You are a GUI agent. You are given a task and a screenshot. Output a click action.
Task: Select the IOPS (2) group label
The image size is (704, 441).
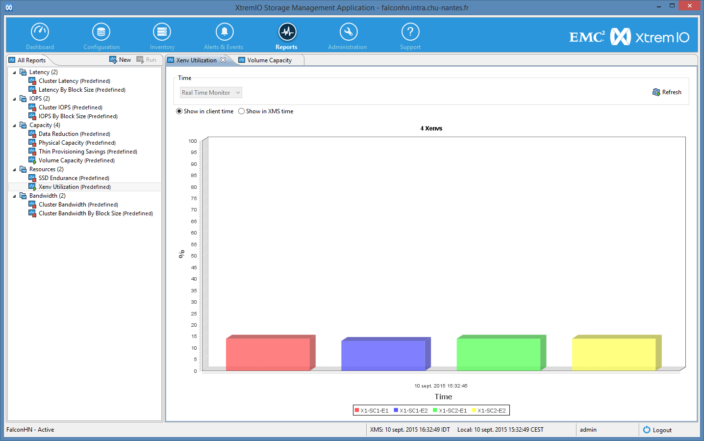(40, 99)
